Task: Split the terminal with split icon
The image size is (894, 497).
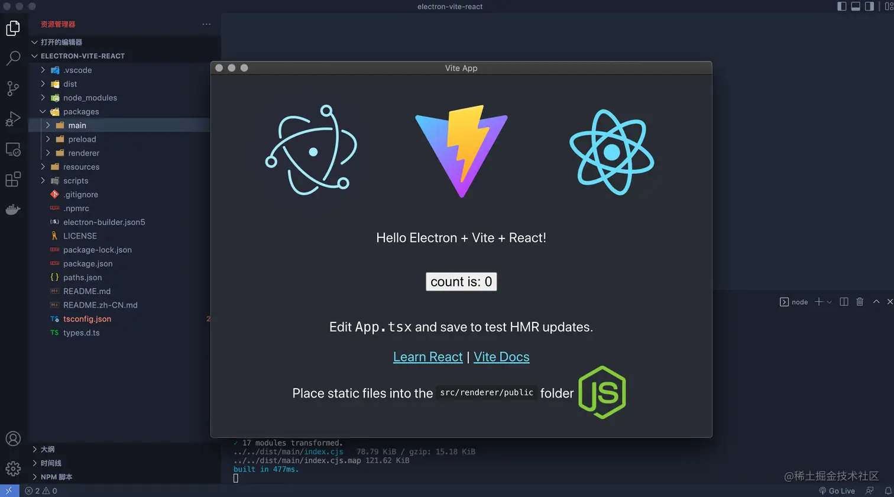Action: (x=844, y=302)
